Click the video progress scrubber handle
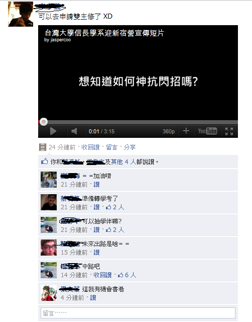This screenshot has height=322, width=252. [x=44, y=122]
